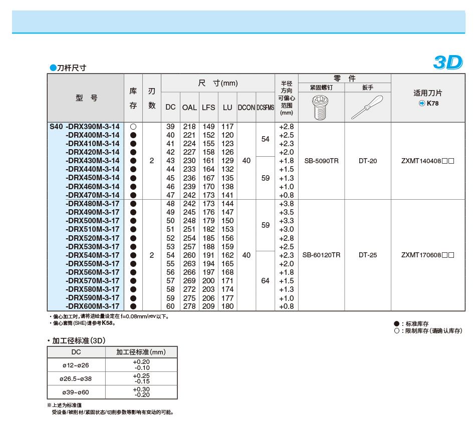Click the clamping screw illustration
Screen dimensions: 476x428
320,108
